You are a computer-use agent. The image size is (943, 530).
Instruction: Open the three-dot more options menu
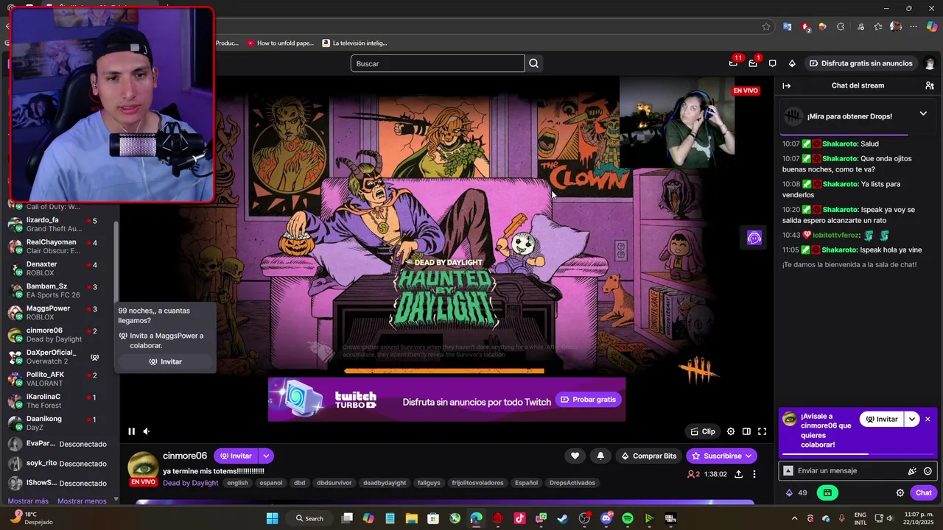point(754,474)
